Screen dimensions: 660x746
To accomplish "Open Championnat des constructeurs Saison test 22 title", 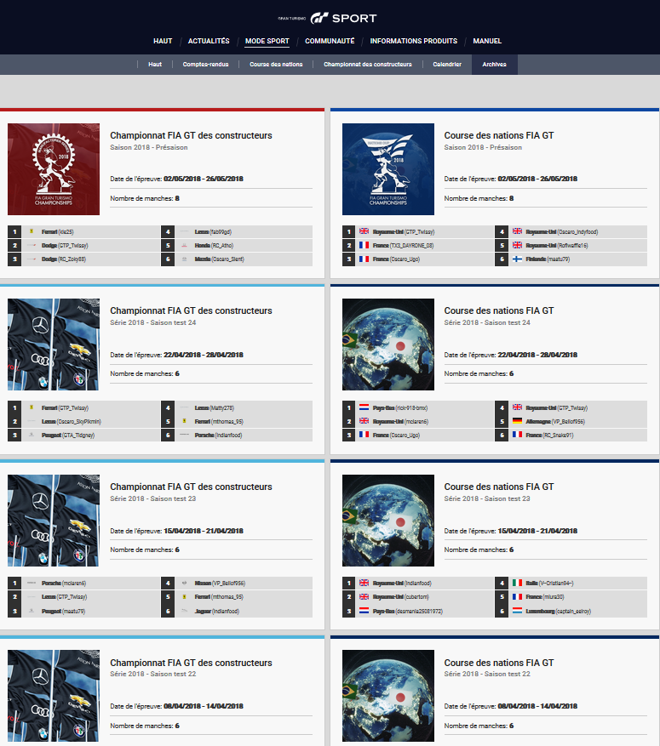I will 191,663.
